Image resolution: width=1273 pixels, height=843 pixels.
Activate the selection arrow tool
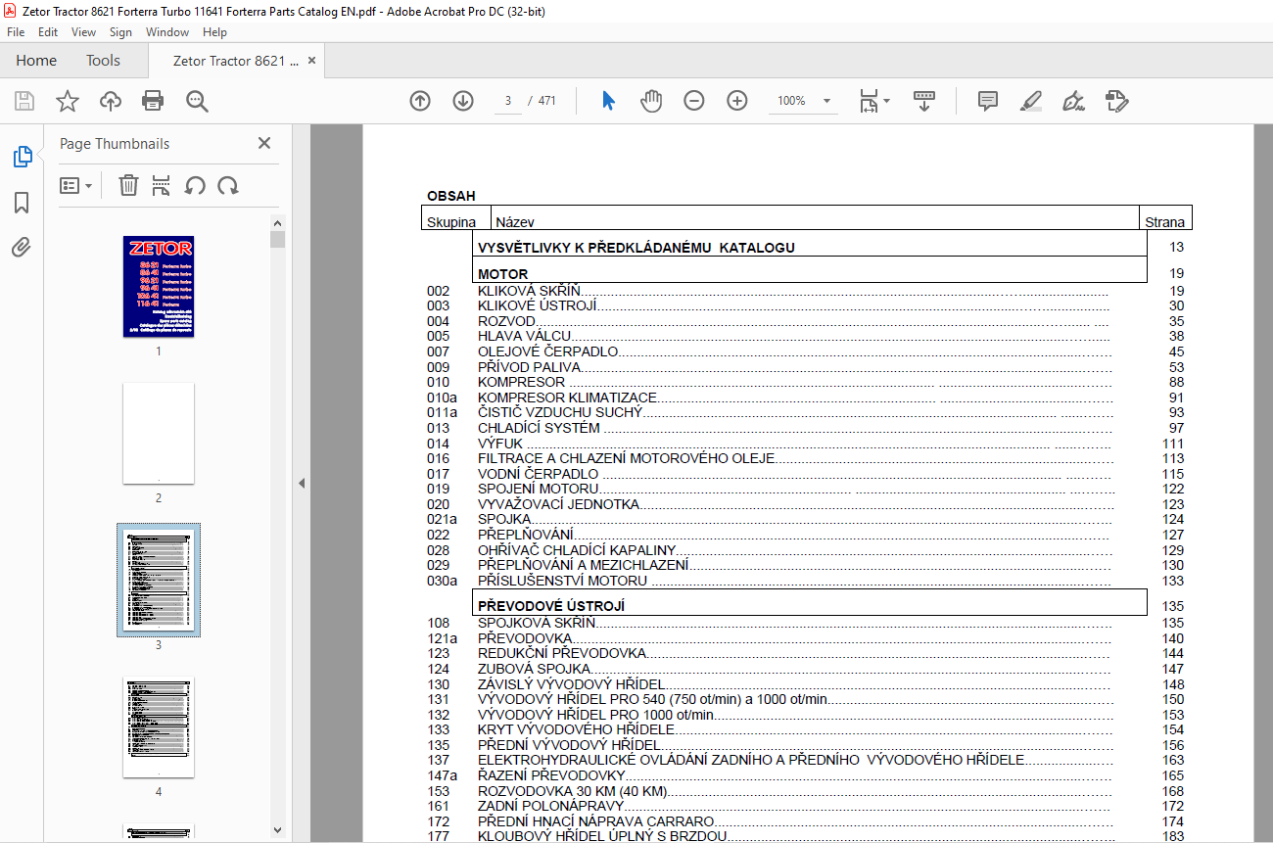click(608, 101)
